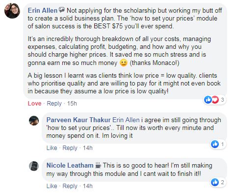The width and height of the screenshot is (236, 193).
Task: Open the Erin Allen author name link
Action: coord(43,10)
